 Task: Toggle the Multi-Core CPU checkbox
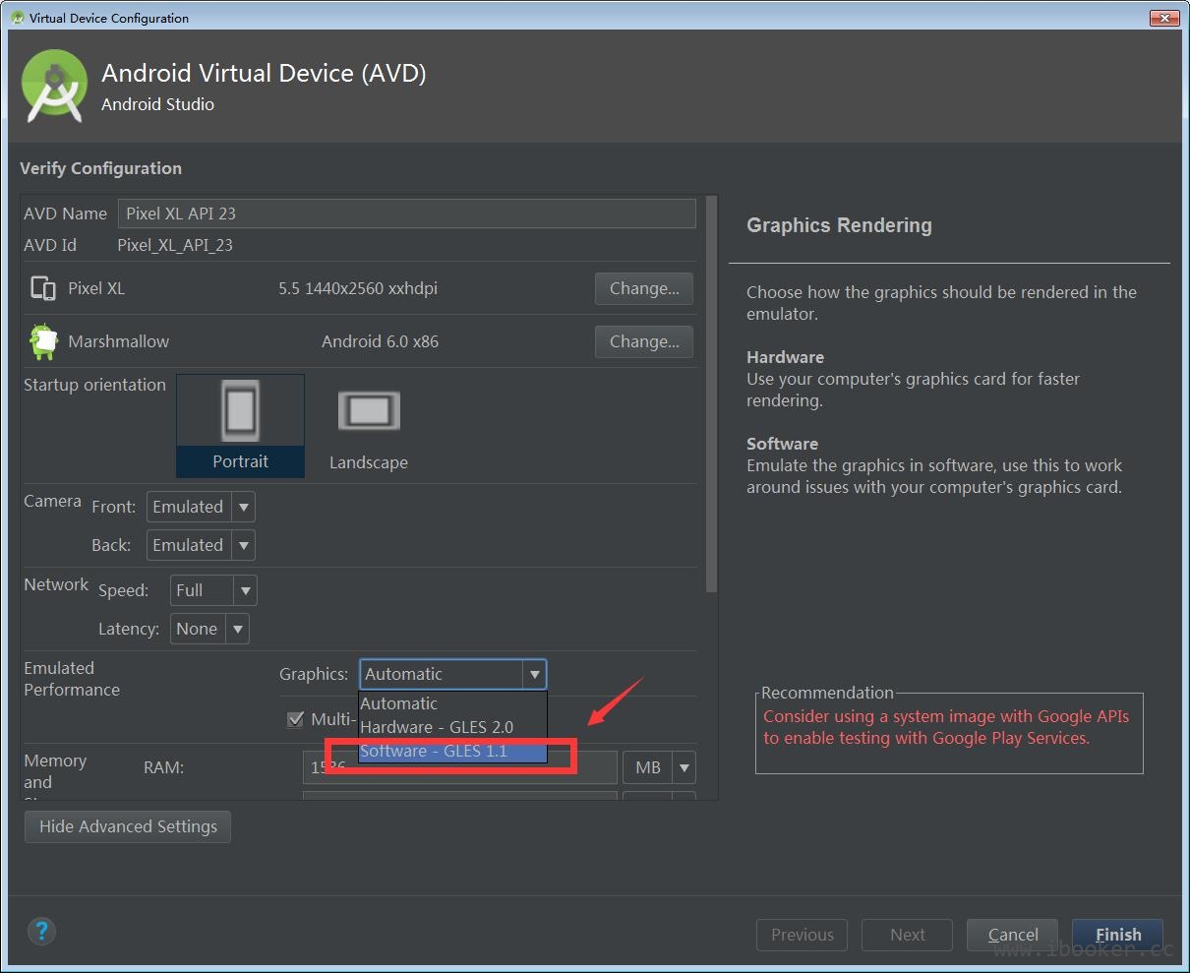(x=295, y=719)
